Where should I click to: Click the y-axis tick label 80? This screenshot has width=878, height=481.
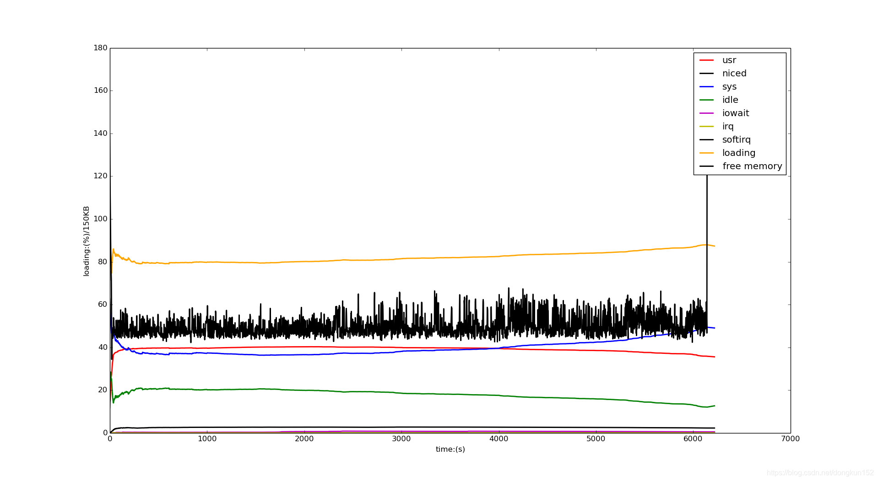point(103,262)
